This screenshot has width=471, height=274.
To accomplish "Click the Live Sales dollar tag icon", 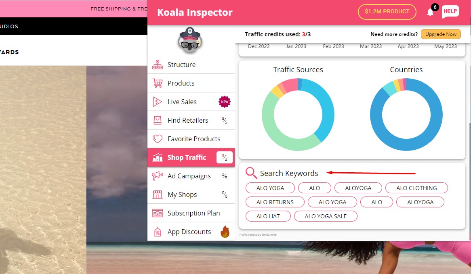I will [157, 102].
